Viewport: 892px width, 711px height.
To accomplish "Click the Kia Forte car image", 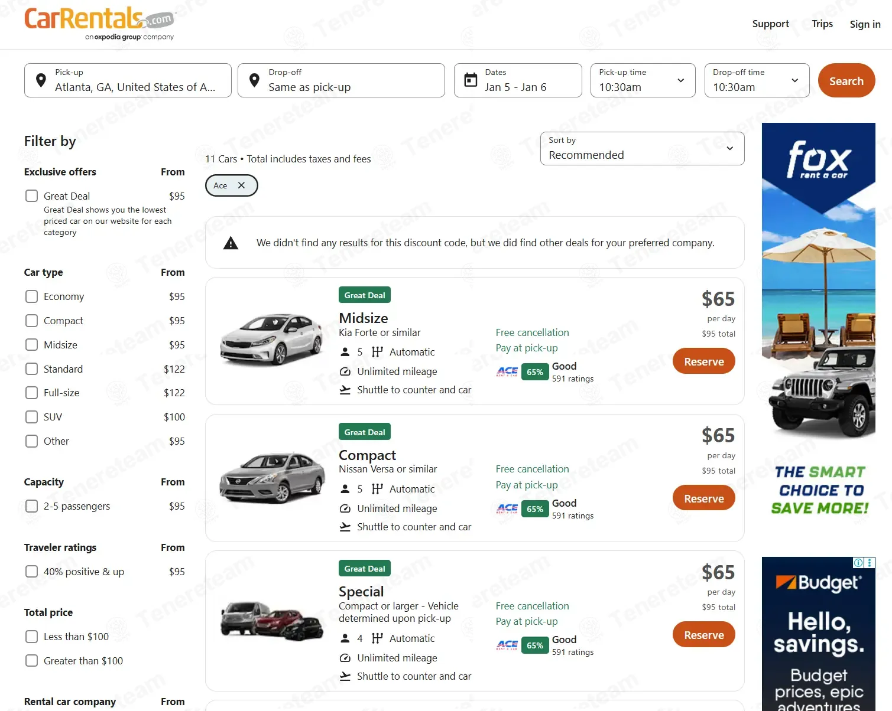I will pyautogui.click(x=271, y=340).
